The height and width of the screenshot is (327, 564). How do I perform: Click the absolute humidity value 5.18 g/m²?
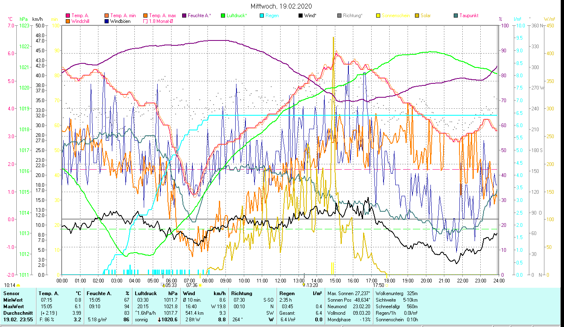click(x=98, y=320)
